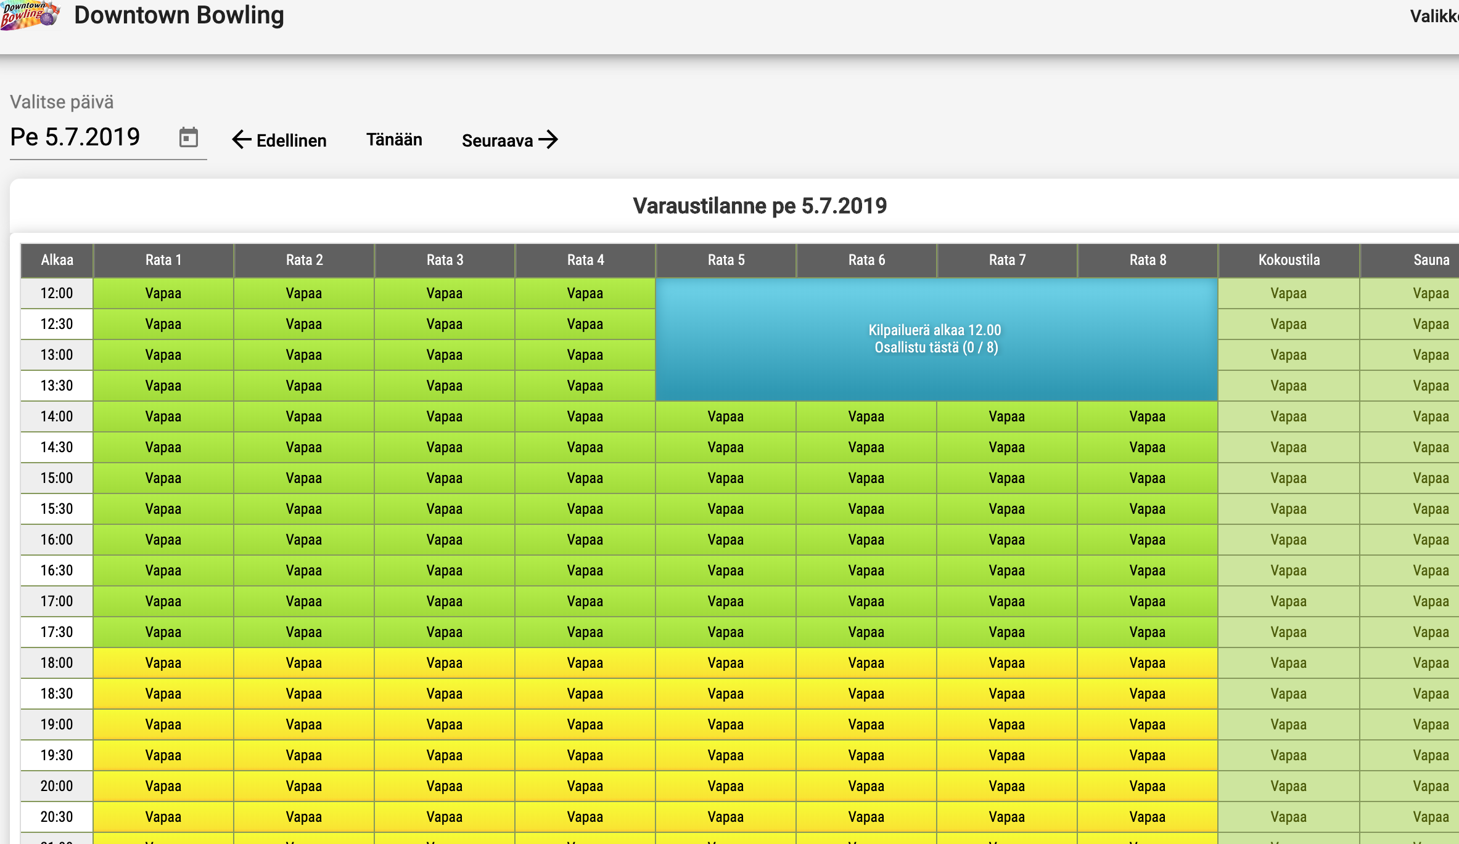Book Rata 8 at 17:00

pyautogui.click(x=1148, y=601)
